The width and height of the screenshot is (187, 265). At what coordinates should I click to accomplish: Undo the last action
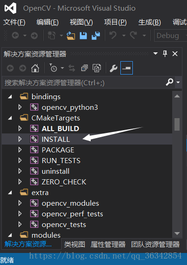pos(113,35)
